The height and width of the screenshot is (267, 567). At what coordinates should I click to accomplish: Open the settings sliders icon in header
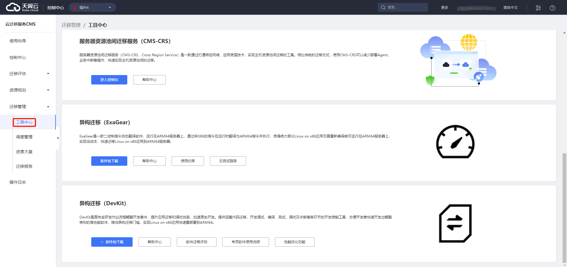538,8
